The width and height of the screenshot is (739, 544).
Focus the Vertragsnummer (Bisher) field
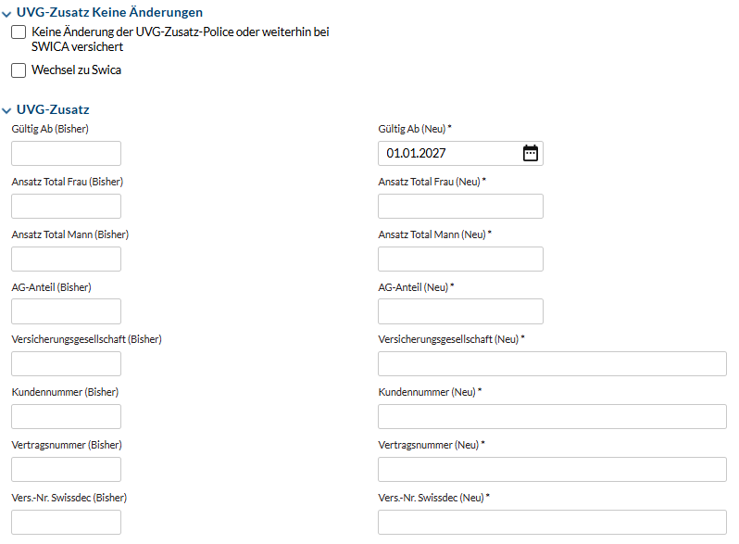point(66,470)
